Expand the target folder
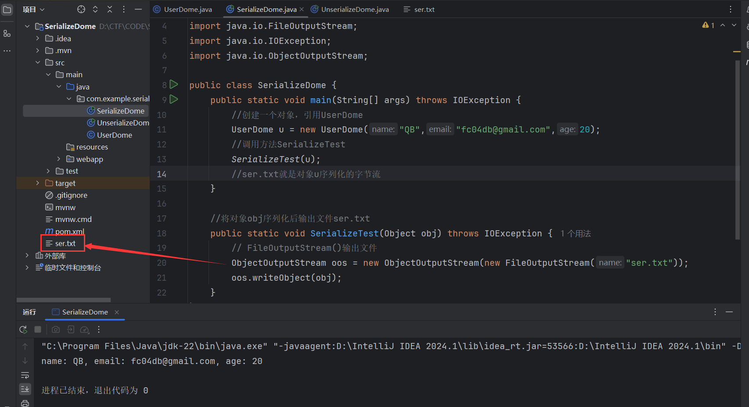Image resolution: width=749 pixels, height=407 pixels. (x=38, y=183)
